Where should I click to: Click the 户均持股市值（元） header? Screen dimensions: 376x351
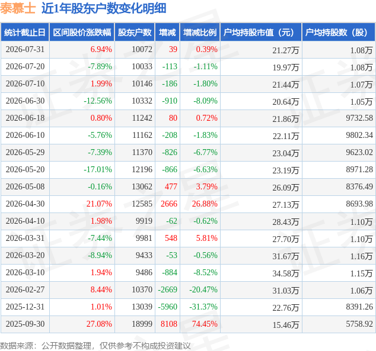(x=261, y=33)
